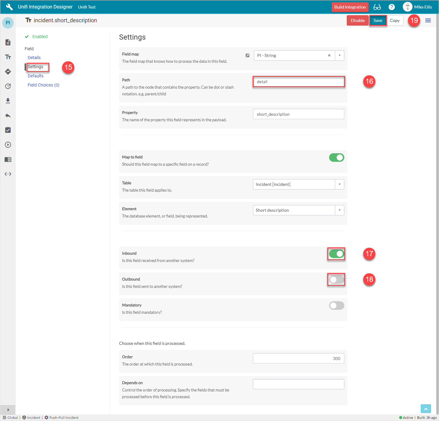439x421 pixels.
Task: Toggle the Map to field switch
Action: point(336,157)
